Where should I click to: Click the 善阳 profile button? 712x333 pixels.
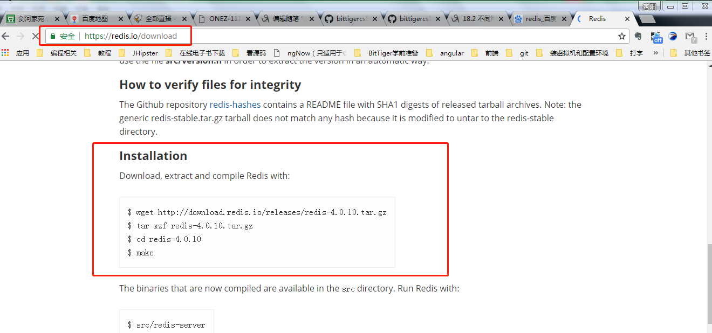coord(649,6)
